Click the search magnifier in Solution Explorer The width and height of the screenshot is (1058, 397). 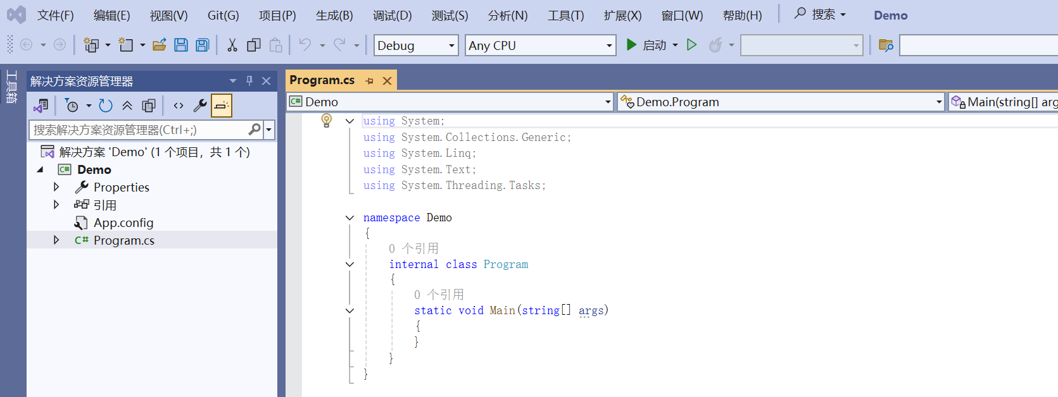[255, 130]
